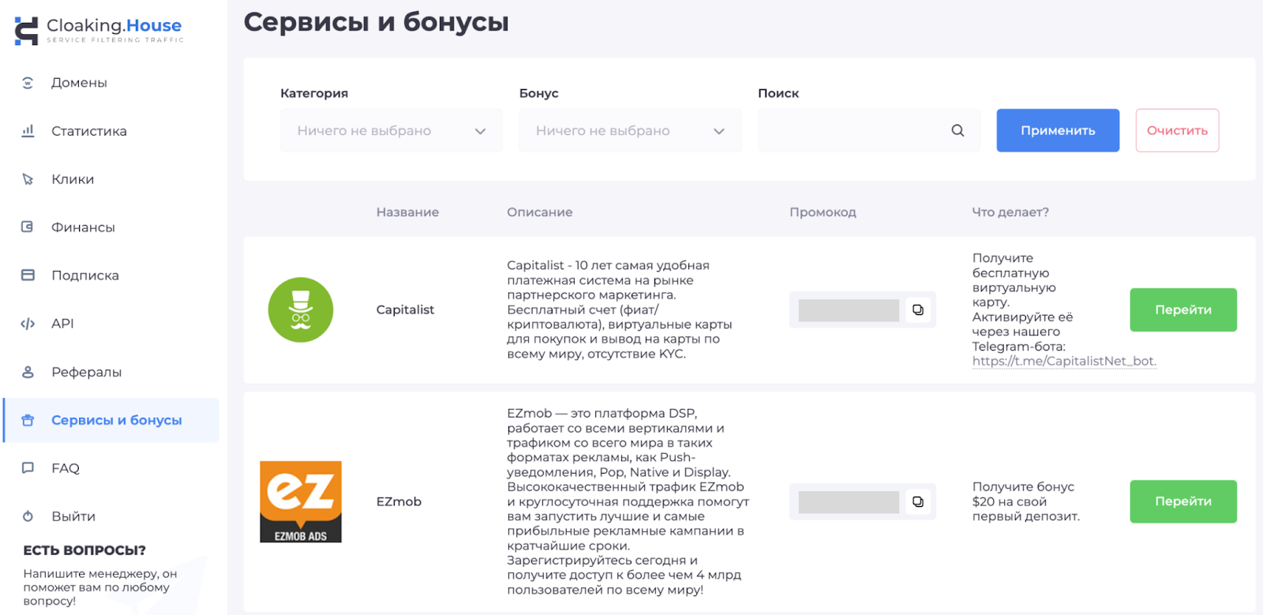Viewport: 1263px width, 615px height.
Task: Focus the Поиск search field
Action: point(869,130)
